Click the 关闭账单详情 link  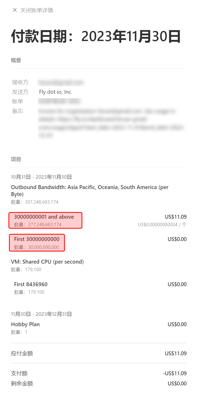[x=37, y=10]
